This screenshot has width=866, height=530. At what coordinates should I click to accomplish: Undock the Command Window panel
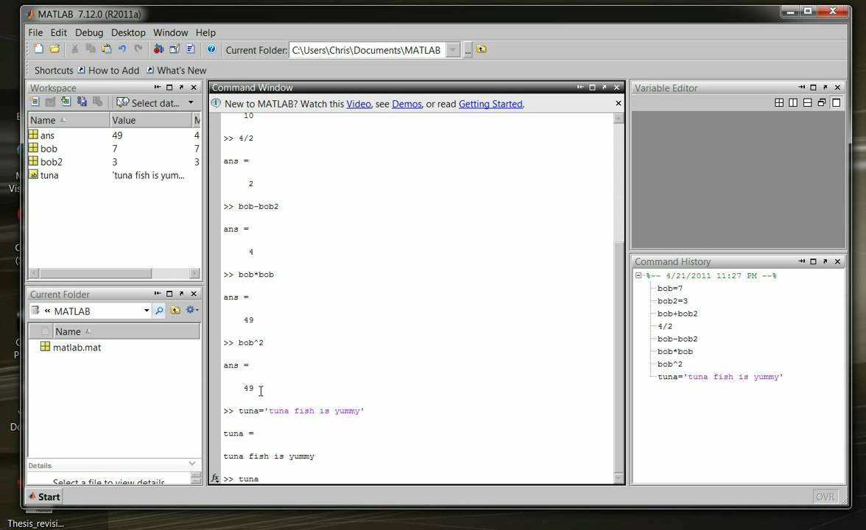pyautogui.click(x=604, y=87)
